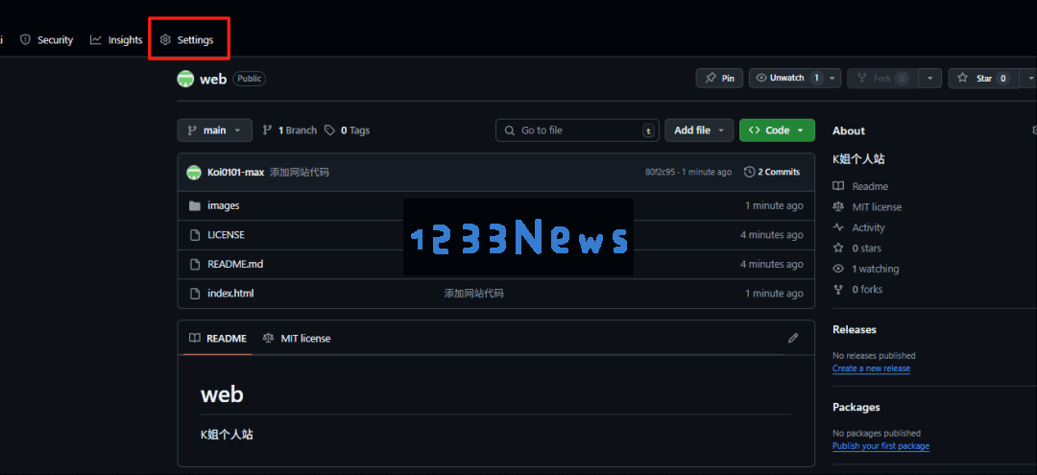Viewport: 1037px width, 475px height.
Task: Switch to the MIT license tab
Action: click(297, 338)
